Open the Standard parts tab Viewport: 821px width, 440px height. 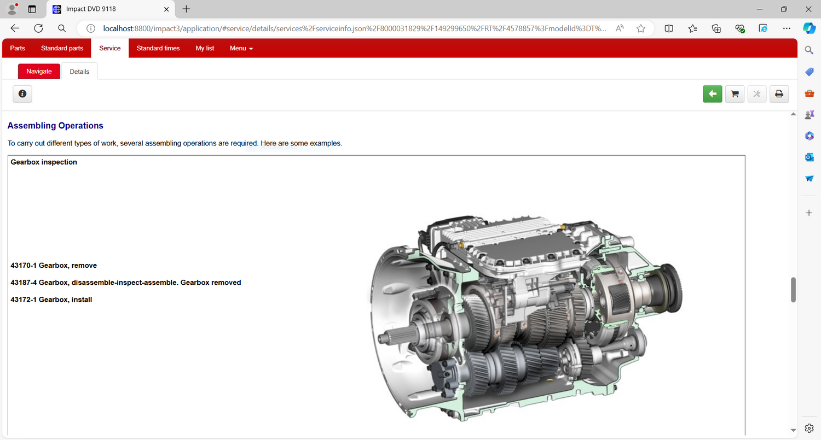(62, 48)
